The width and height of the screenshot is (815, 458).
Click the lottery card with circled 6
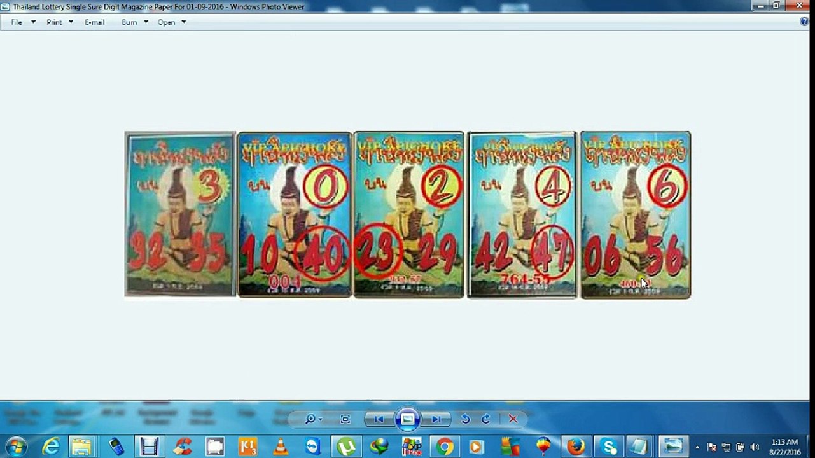point(636,214)
